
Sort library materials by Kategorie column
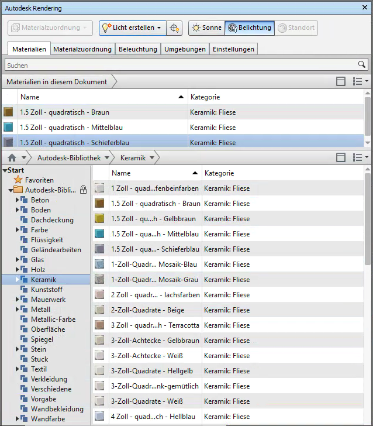[x=282, y=173]
